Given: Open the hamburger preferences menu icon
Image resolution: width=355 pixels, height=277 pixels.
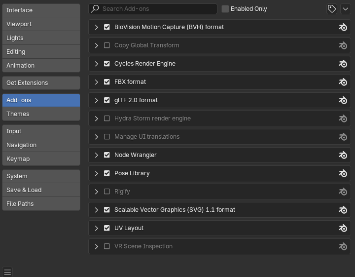Looking at the screenshot, I should pyautogui.click(x=7, y=272).
